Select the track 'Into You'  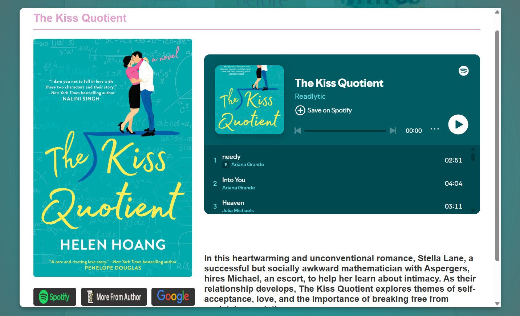[x=233, y=180]
